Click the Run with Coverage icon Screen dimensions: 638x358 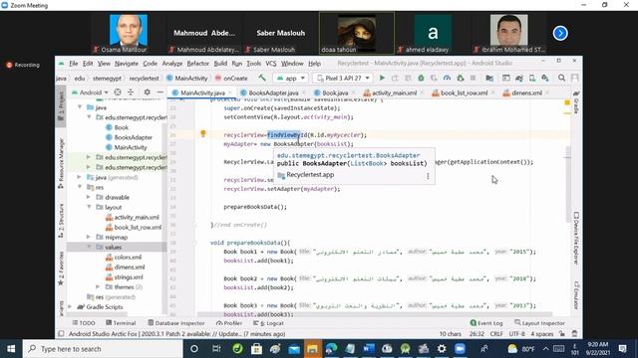click(x=435, y=78)
